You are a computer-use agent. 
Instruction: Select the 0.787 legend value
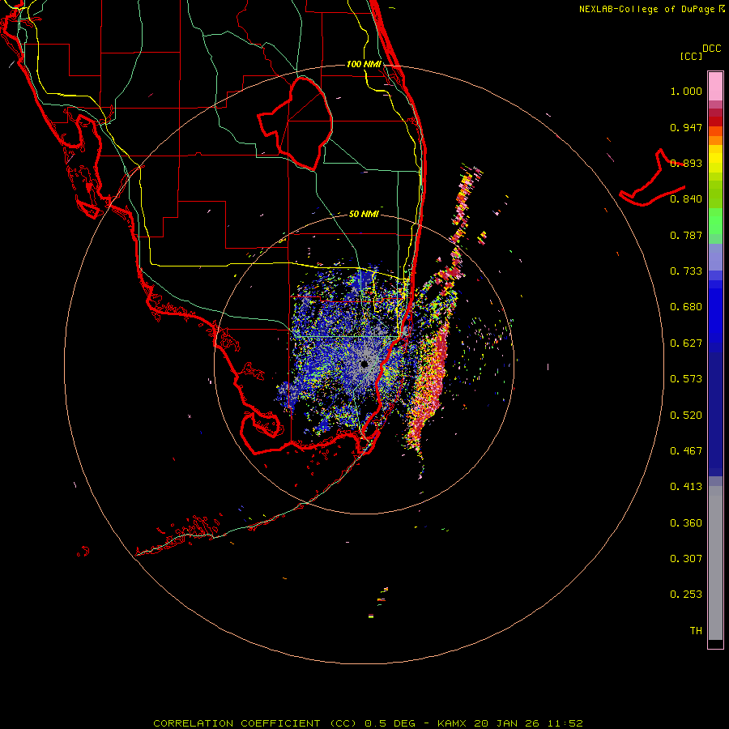pos(686,235)
